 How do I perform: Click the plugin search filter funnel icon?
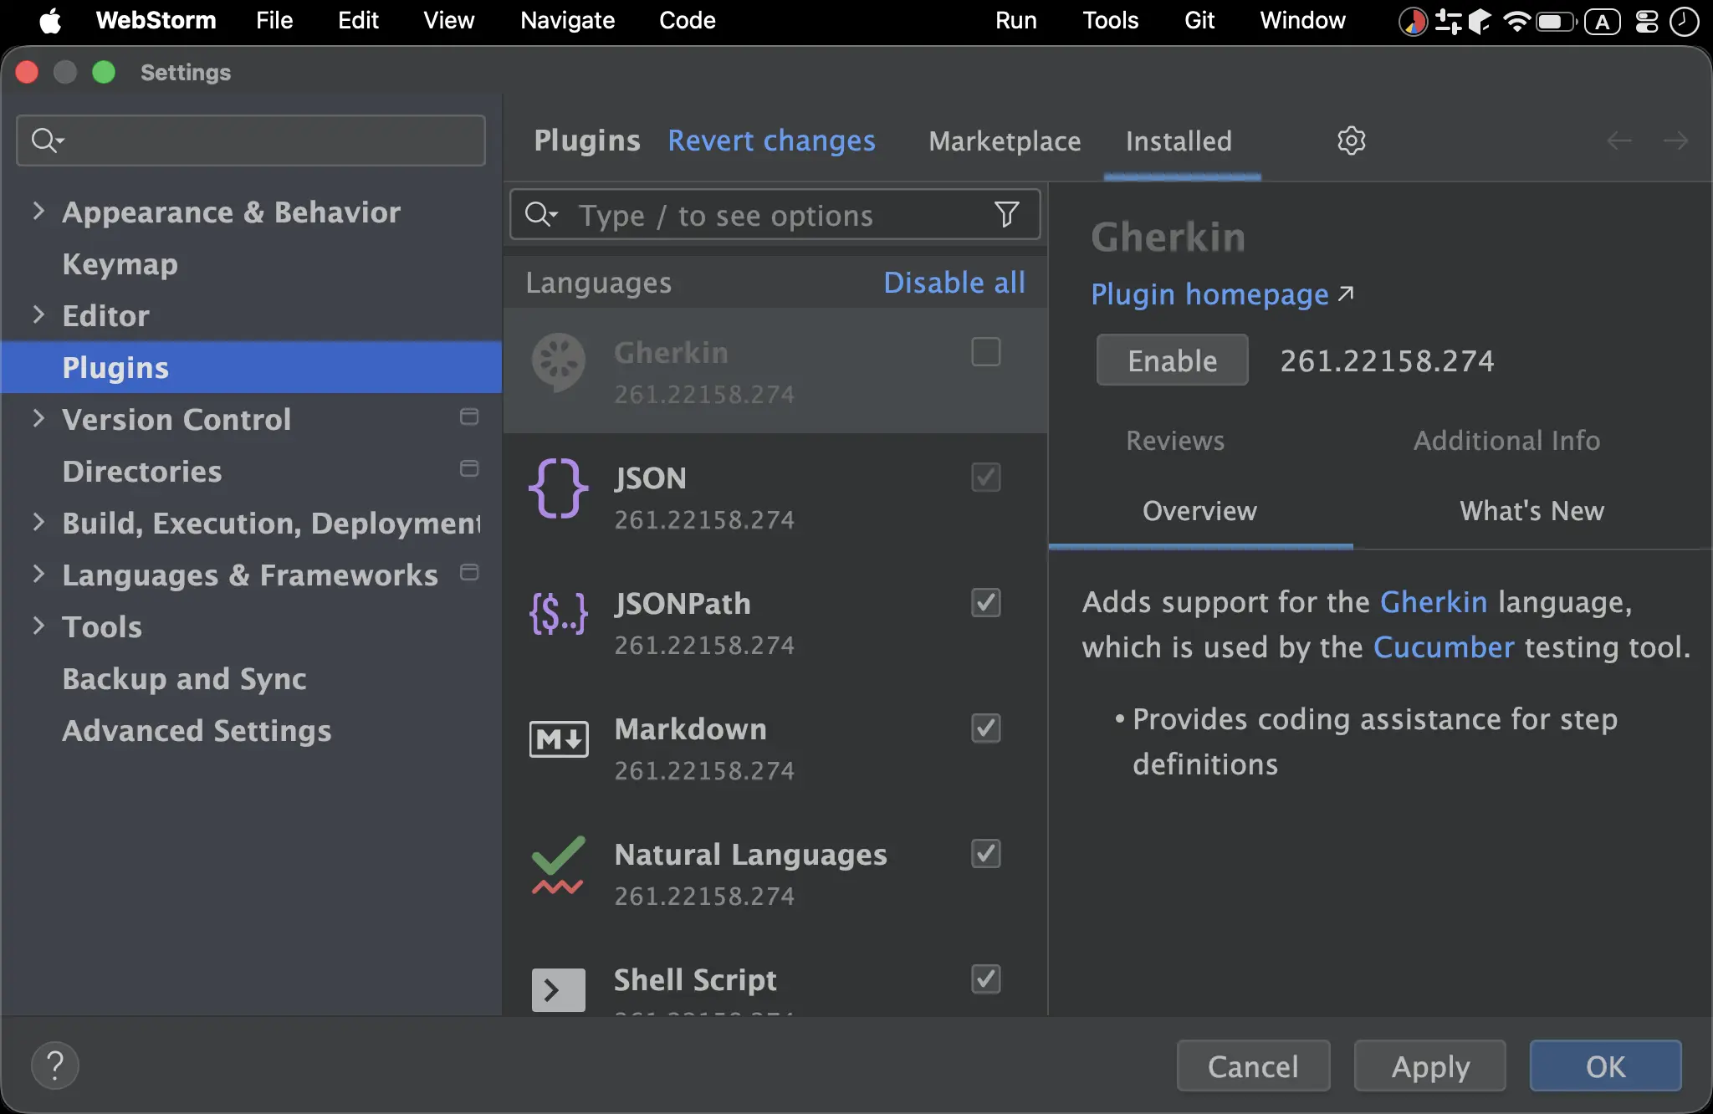[1006, 215]
